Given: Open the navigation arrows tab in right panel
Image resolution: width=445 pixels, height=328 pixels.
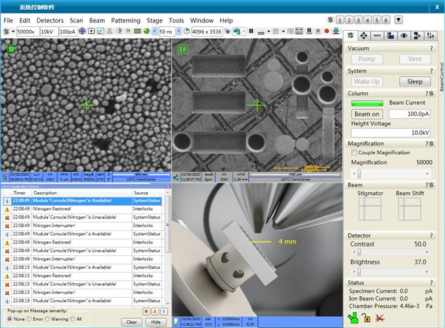Looking at the screenshot, I should [x=364, y=35].
